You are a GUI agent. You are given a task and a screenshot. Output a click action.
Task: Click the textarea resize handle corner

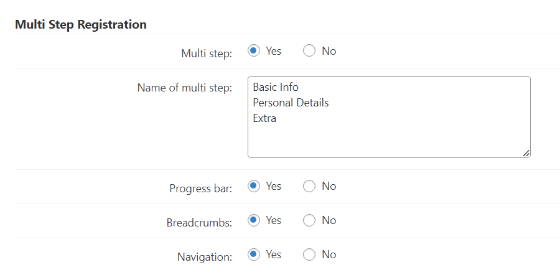coord(526,153)
